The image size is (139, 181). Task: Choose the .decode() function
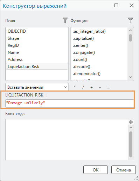point(82,67)
